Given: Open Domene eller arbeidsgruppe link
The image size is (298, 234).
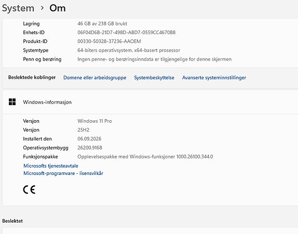Looking at the screenshot, I should click(x=95, y=78).
